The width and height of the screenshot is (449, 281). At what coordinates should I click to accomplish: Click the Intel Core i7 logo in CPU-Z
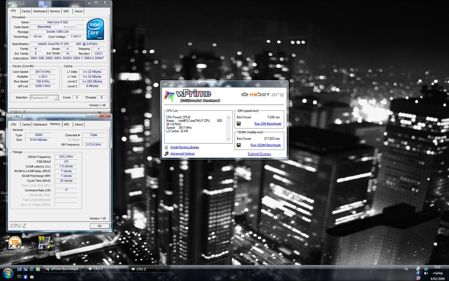click(95, 30)
